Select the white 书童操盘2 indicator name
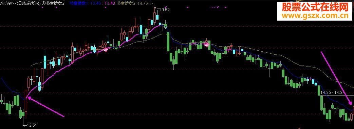Viewport: 354px width, 129px height. pos(55,3)
